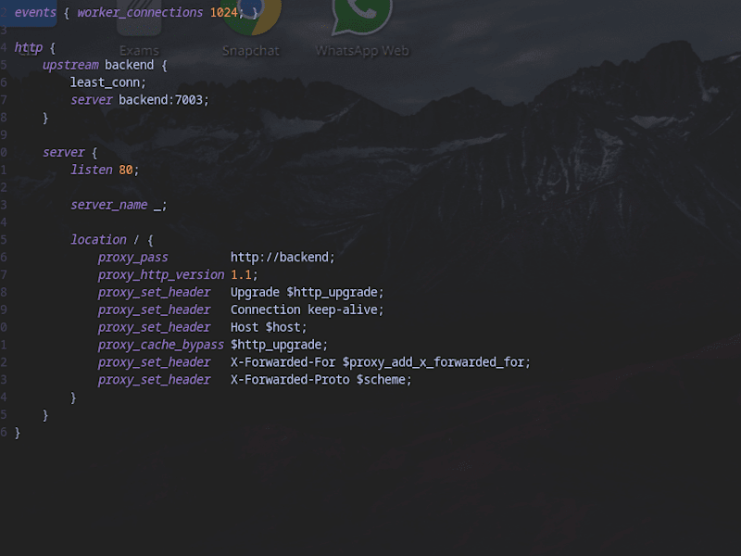Click 'Connection keep-alive;' header value
741x556 pixels.
coord(308,310)
